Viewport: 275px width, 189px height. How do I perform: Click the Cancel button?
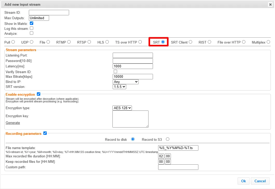tap(260, 181)
